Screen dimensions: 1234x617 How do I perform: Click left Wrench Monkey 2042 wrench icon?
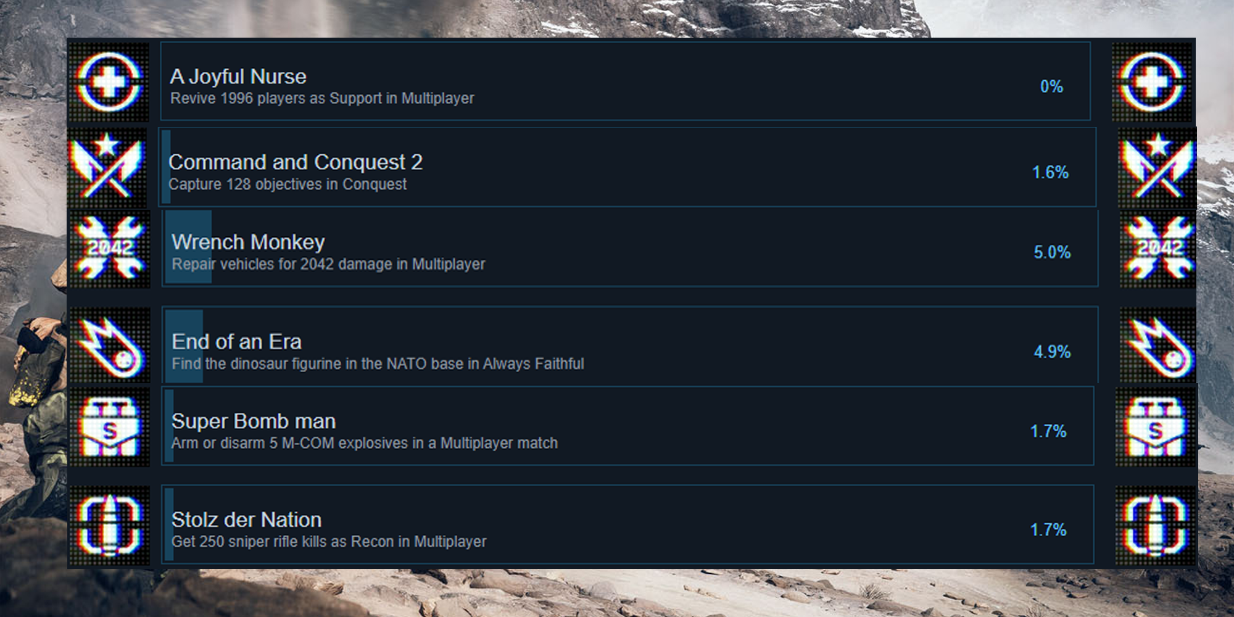[109, 248]
